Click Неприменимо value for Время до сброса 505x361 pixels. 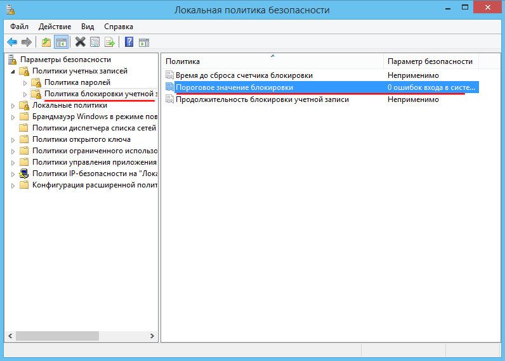click(413, 75)
